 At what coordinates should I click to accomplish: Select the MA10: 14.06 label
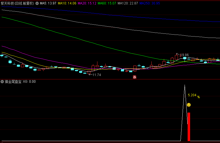click(x=67, y=3)
